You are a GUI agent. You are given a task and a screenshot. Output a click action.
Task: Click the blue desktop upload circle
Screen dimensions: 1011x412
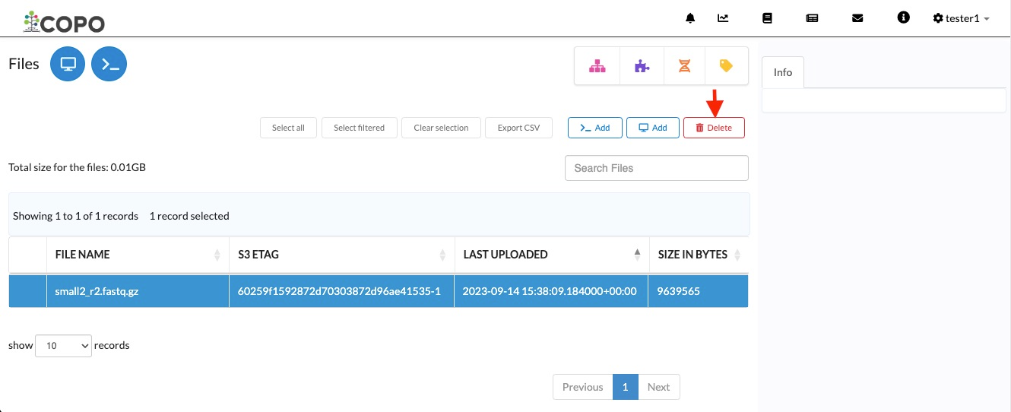point(68,64)
